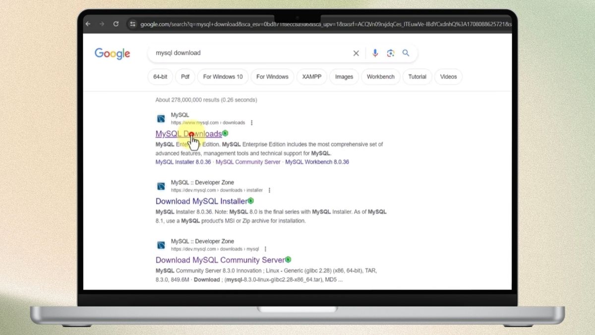Screen dimensions: 595x335
Task: Select the Tutorial filter chip
Action: tap(417, 77)
